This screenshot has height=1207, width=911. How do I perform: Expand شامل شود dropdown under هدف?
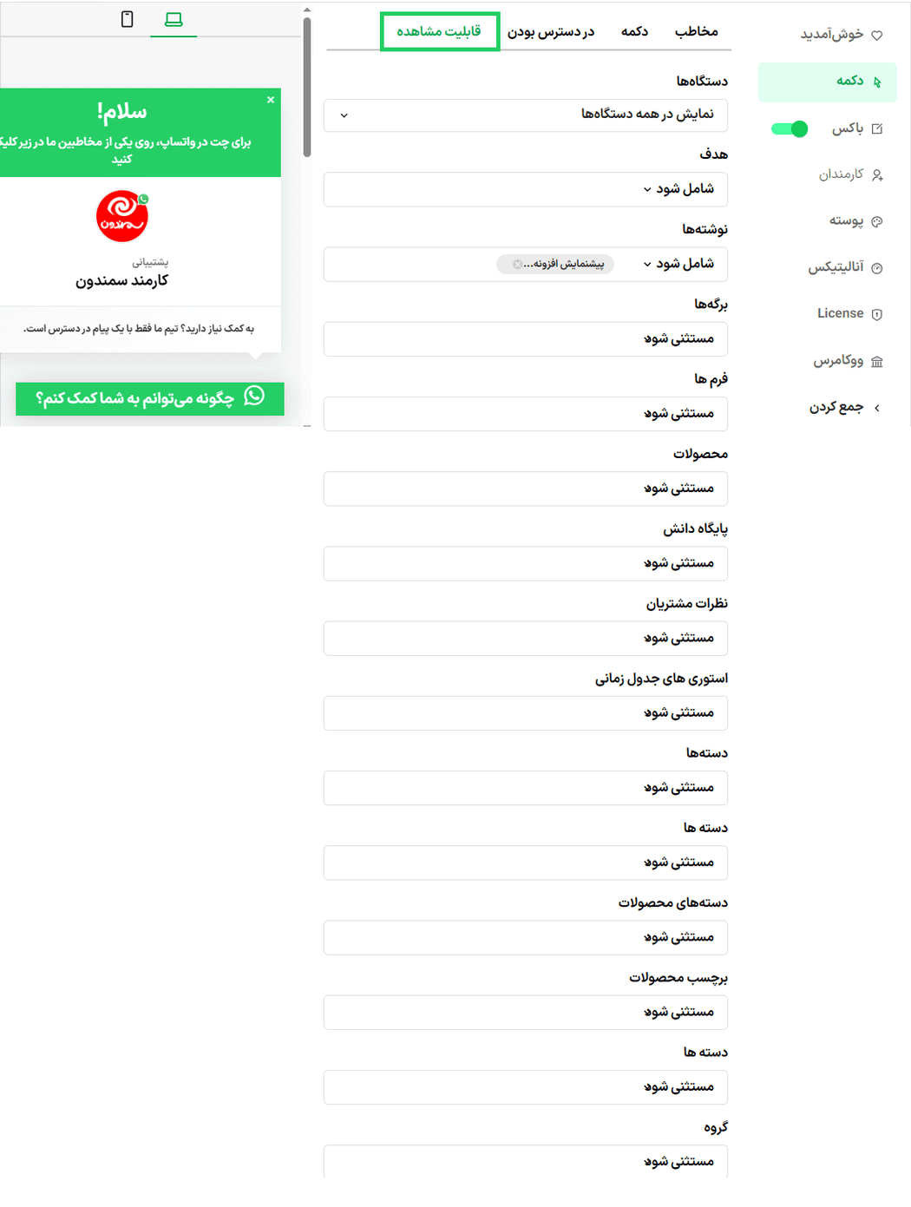tap(647, 189)
